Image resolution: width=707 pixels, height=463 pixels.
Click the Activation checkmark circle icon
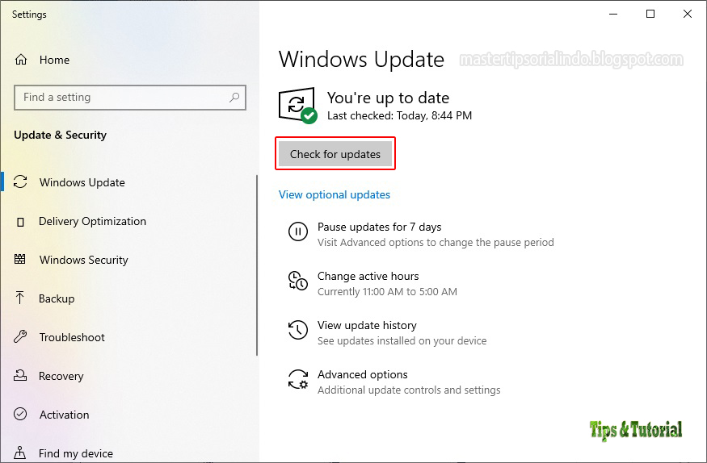pyautogui.click(x=20, y=414)
